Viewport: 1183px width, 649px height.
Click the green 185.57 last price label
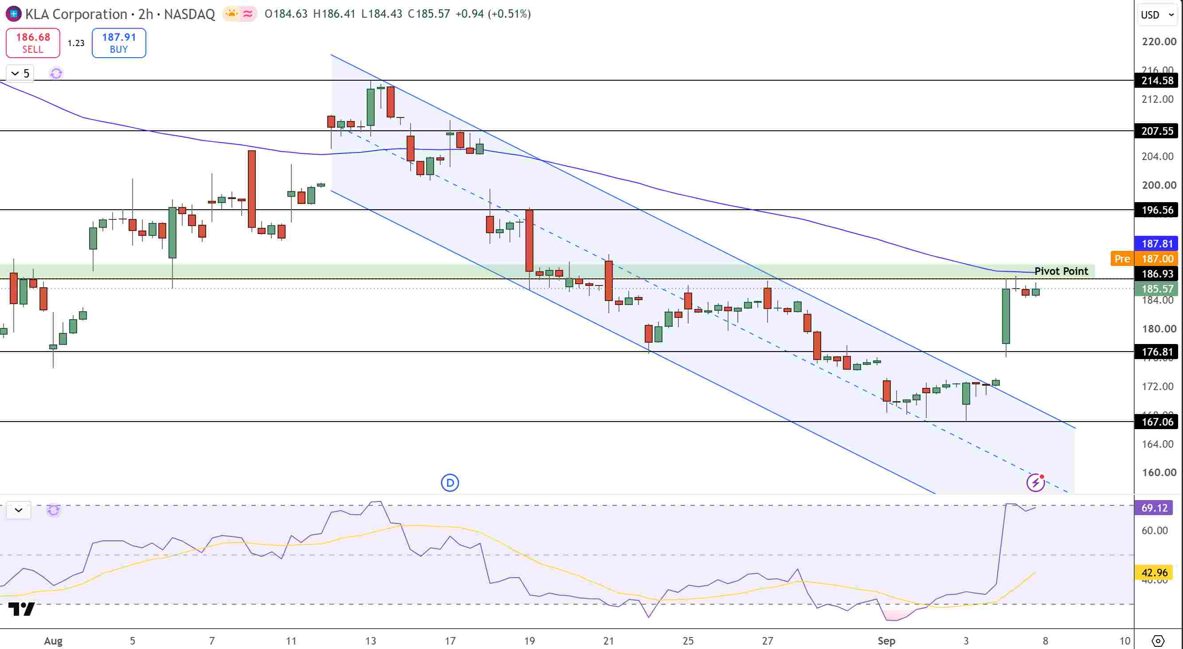tap(1157, 289)
